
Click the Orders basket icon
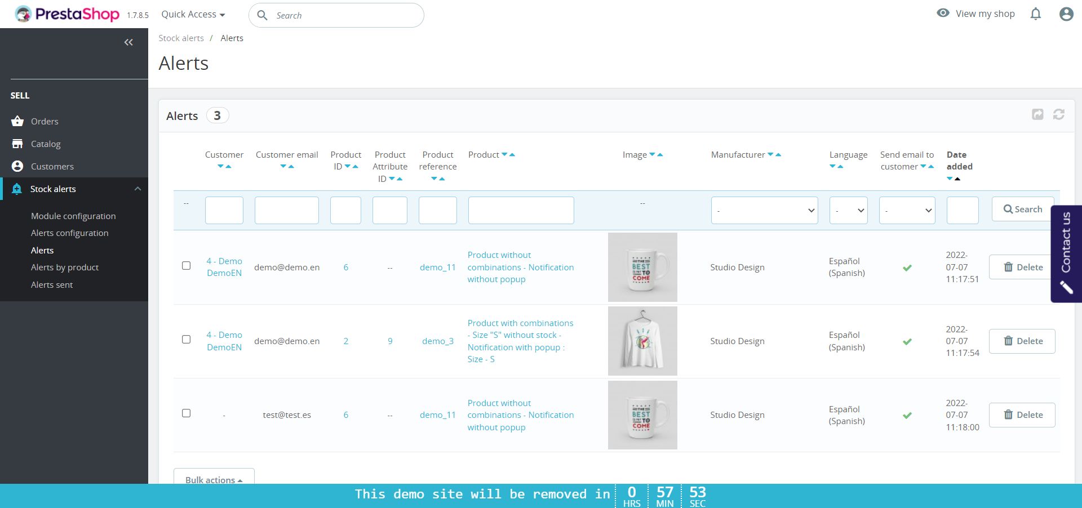[x=17, y=121]
